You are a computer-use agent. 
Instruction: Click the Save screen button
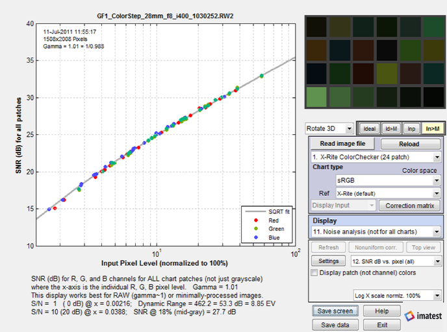pos(335,311)
